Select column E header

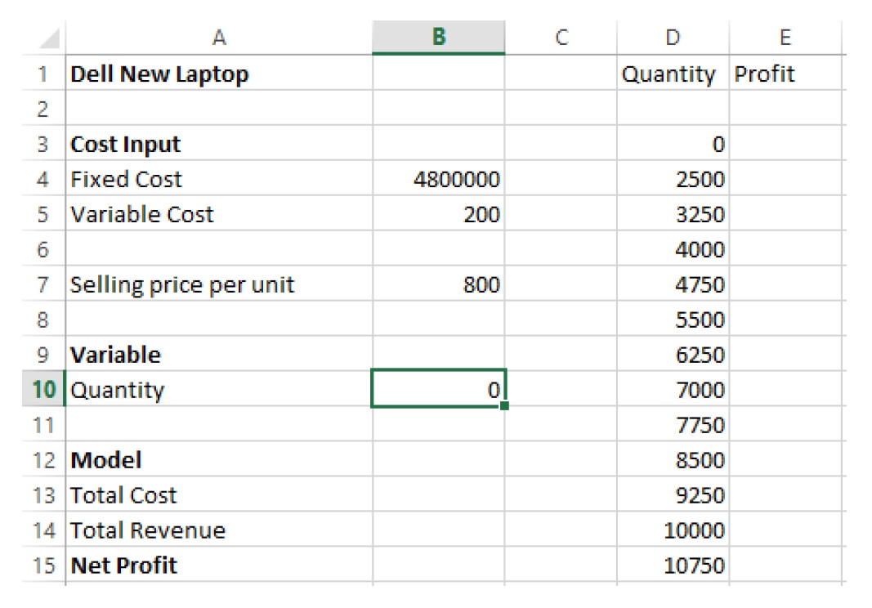(785, 38)
